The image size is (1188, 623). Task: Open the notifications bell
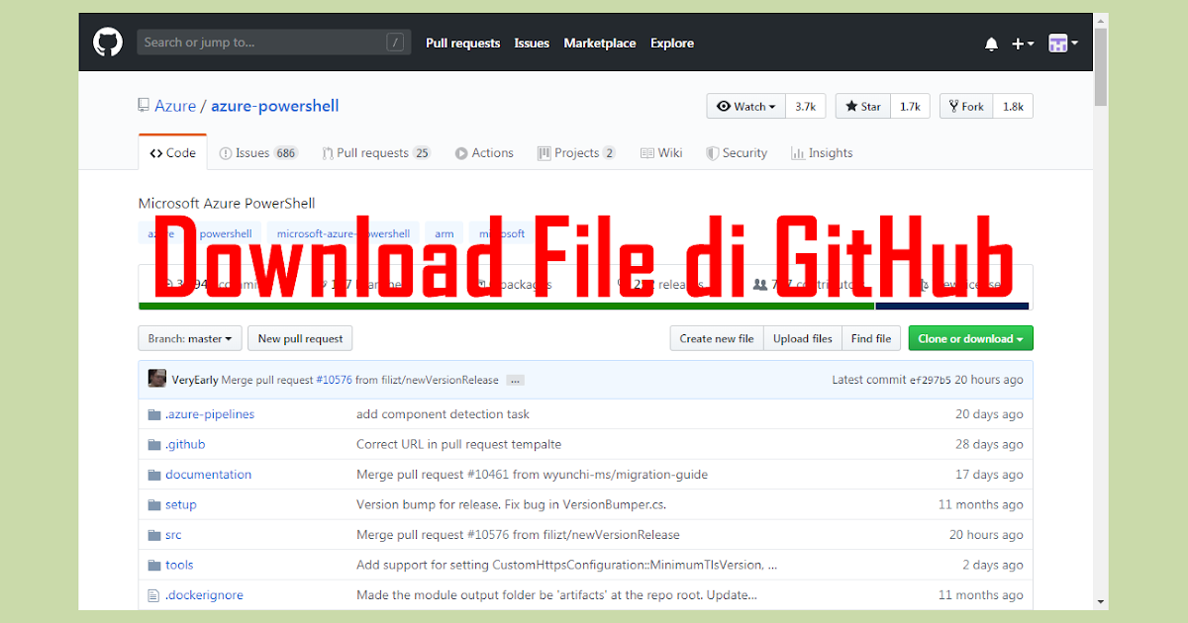pyautogui.click(x=991, y=44)
